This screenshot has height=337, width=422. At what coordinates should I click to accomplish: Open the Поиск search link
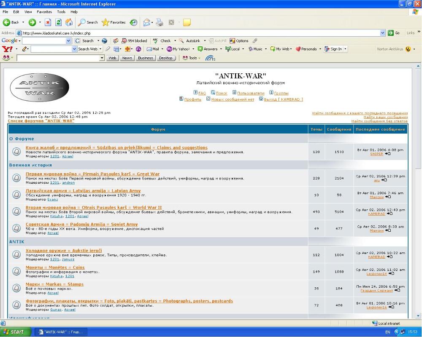(x=221, y=93)
